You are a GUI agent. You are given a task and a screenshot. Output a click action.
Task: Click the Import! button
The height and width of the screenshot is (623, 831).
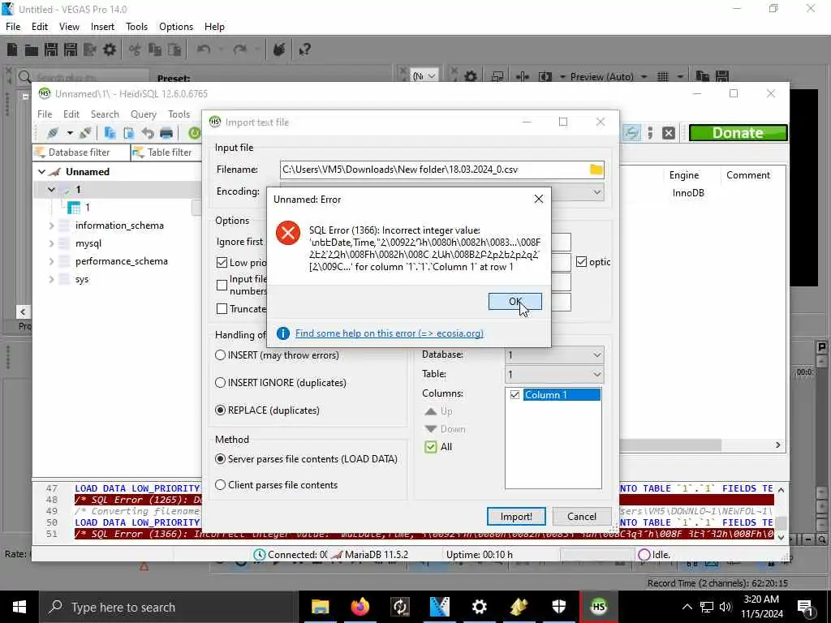point(515,517)
